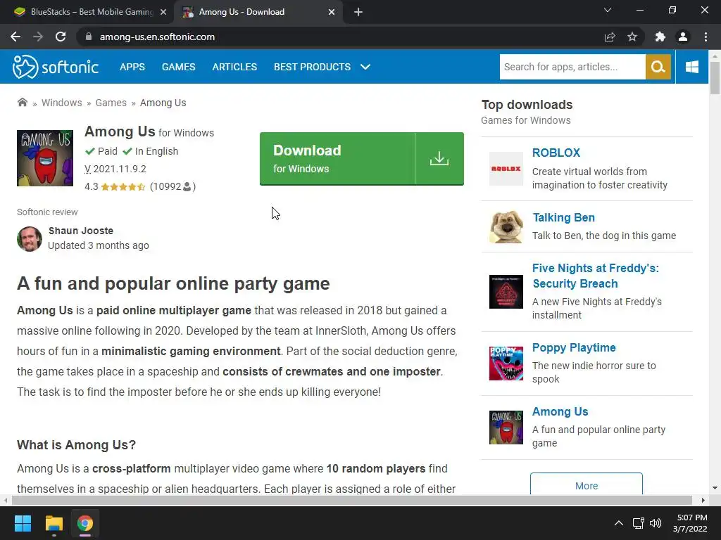Open a new tab with the plus button

click(358, 12)
